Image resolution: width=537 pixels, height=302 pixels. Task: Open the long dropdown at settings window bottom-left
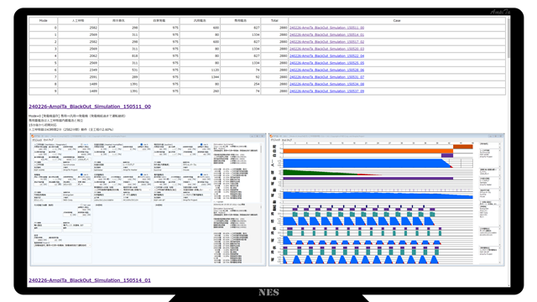pos(62,245)
